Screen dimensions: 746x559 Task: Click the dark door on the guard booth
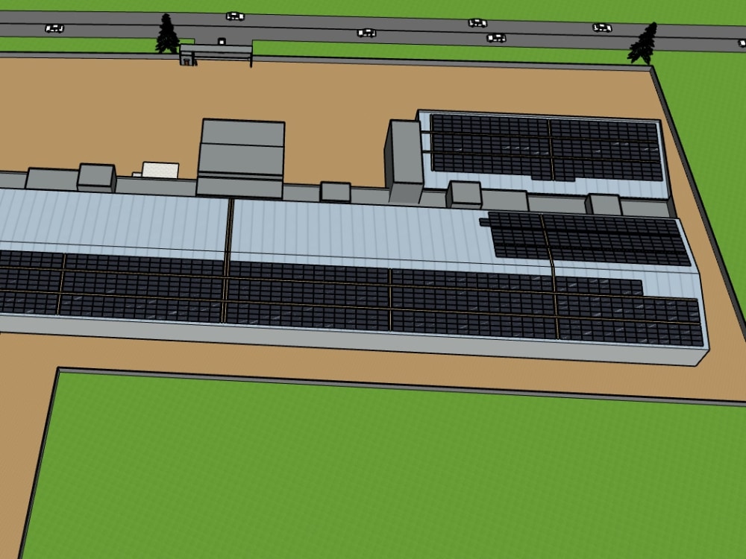[186, 62]
